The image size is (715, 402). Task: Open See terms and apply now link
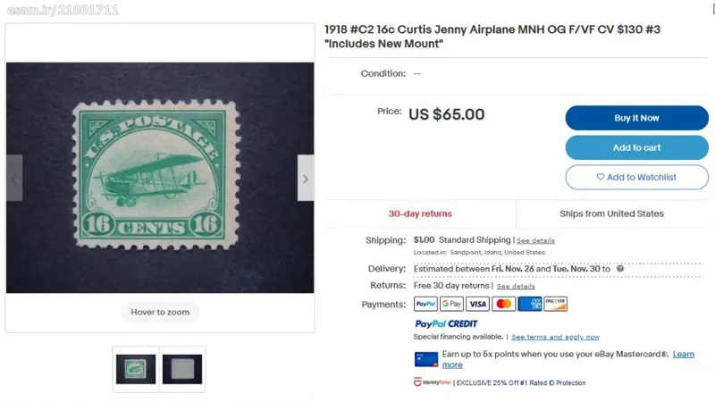tap(555, 337)
